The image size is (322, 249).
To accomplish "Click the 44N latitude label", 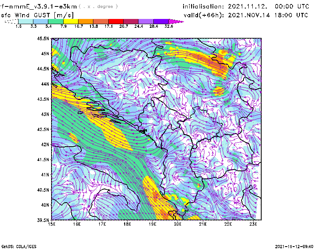I will point(45,84).
